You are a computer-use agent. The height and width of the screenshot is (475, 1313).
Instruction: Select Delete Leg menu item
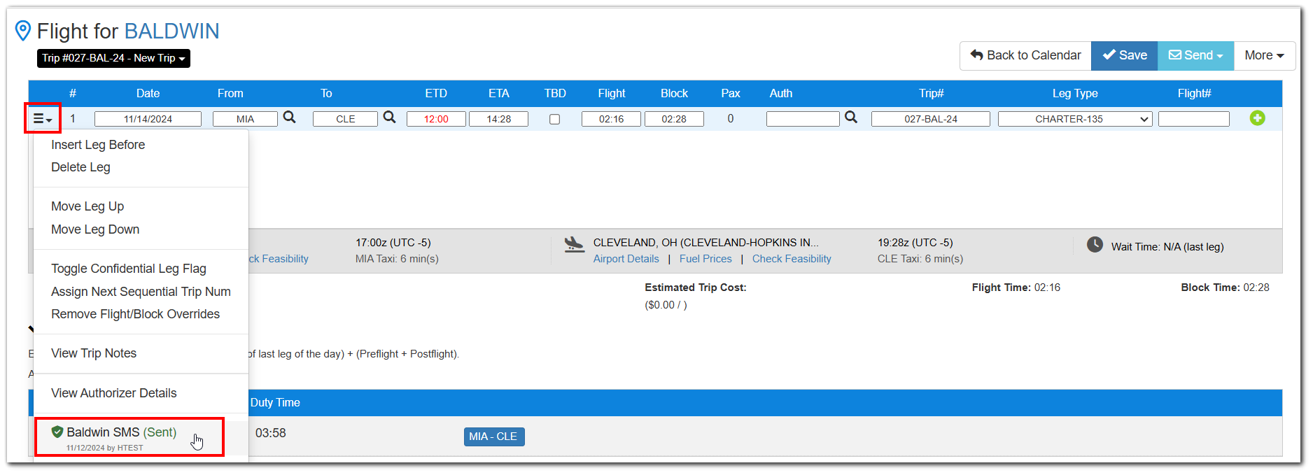pos(80,167)
